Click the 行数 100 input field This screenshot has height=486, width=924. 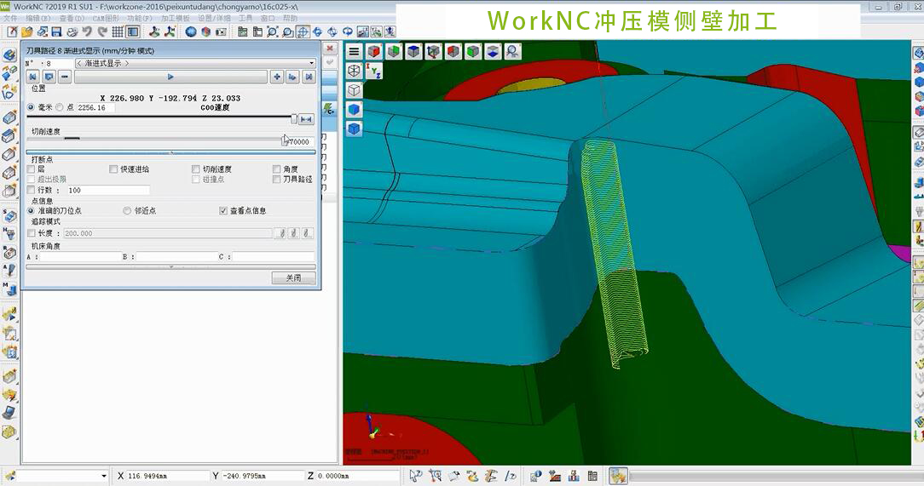pyautogui.click(x=108, y=190)
